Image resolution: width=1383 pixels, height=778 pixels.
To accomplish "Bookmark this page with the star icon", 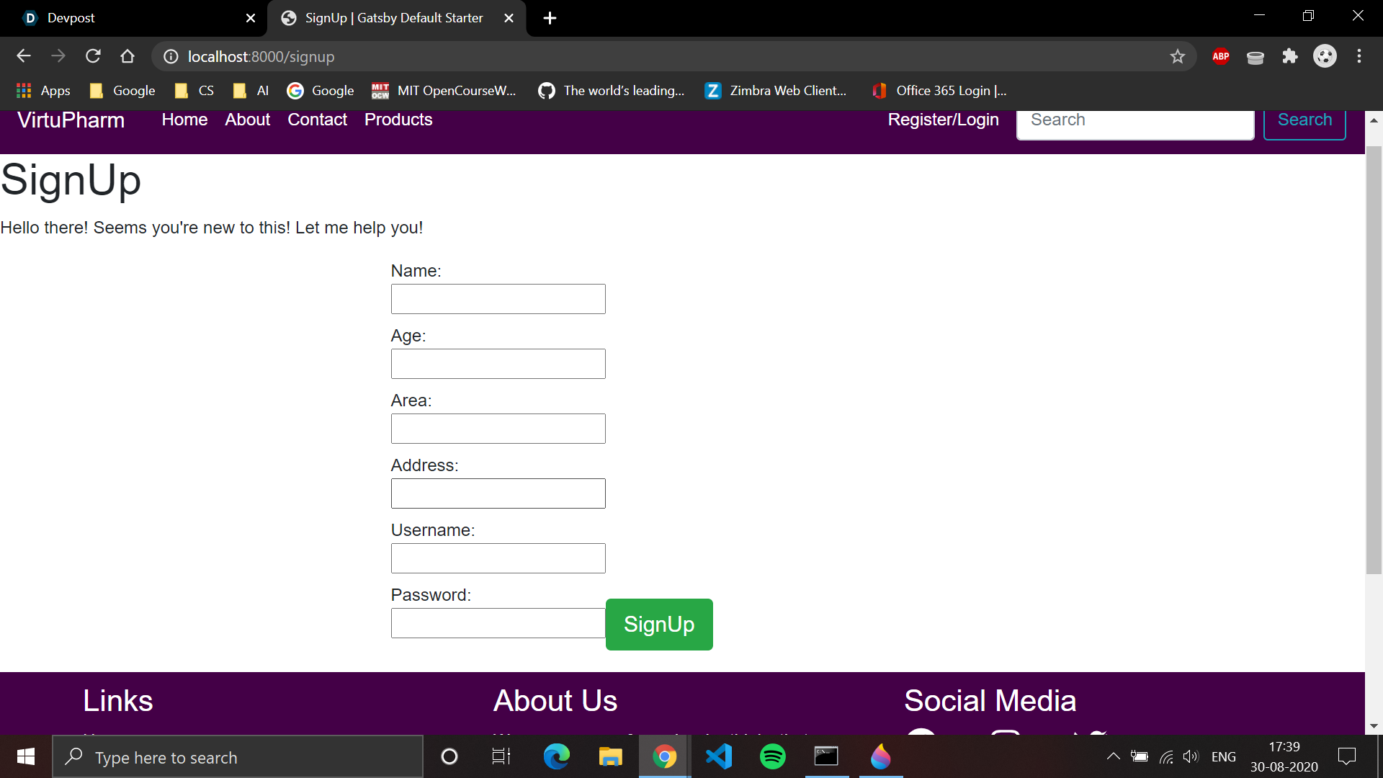I will pos(1177,56).
